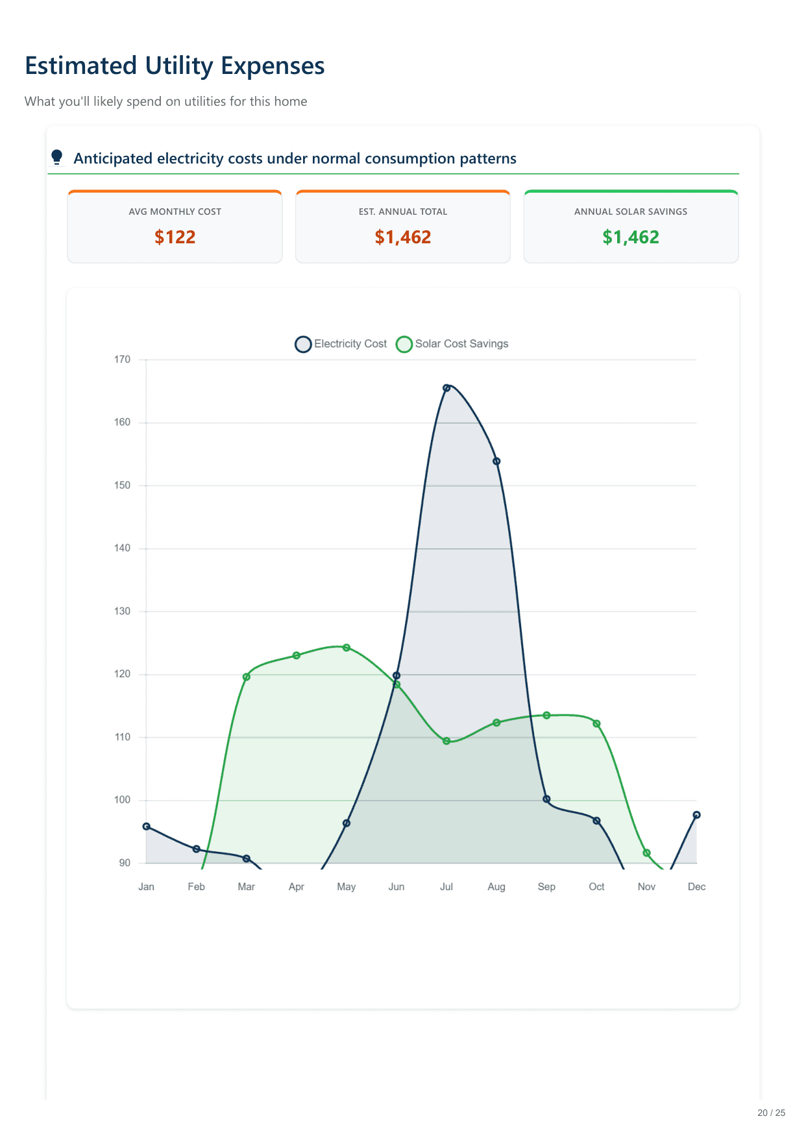Click the Jul label on the month axis
Screen dimensions: 806x1138
point(446,887)
